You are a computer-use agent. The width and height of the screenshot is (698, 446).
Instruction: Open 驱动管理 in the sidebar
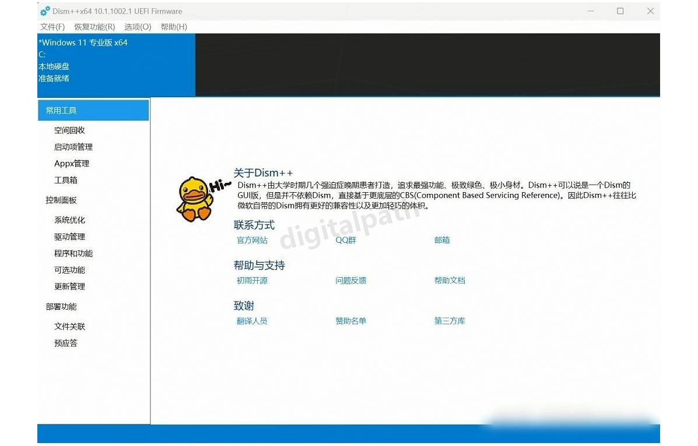(x=69, y=236)
